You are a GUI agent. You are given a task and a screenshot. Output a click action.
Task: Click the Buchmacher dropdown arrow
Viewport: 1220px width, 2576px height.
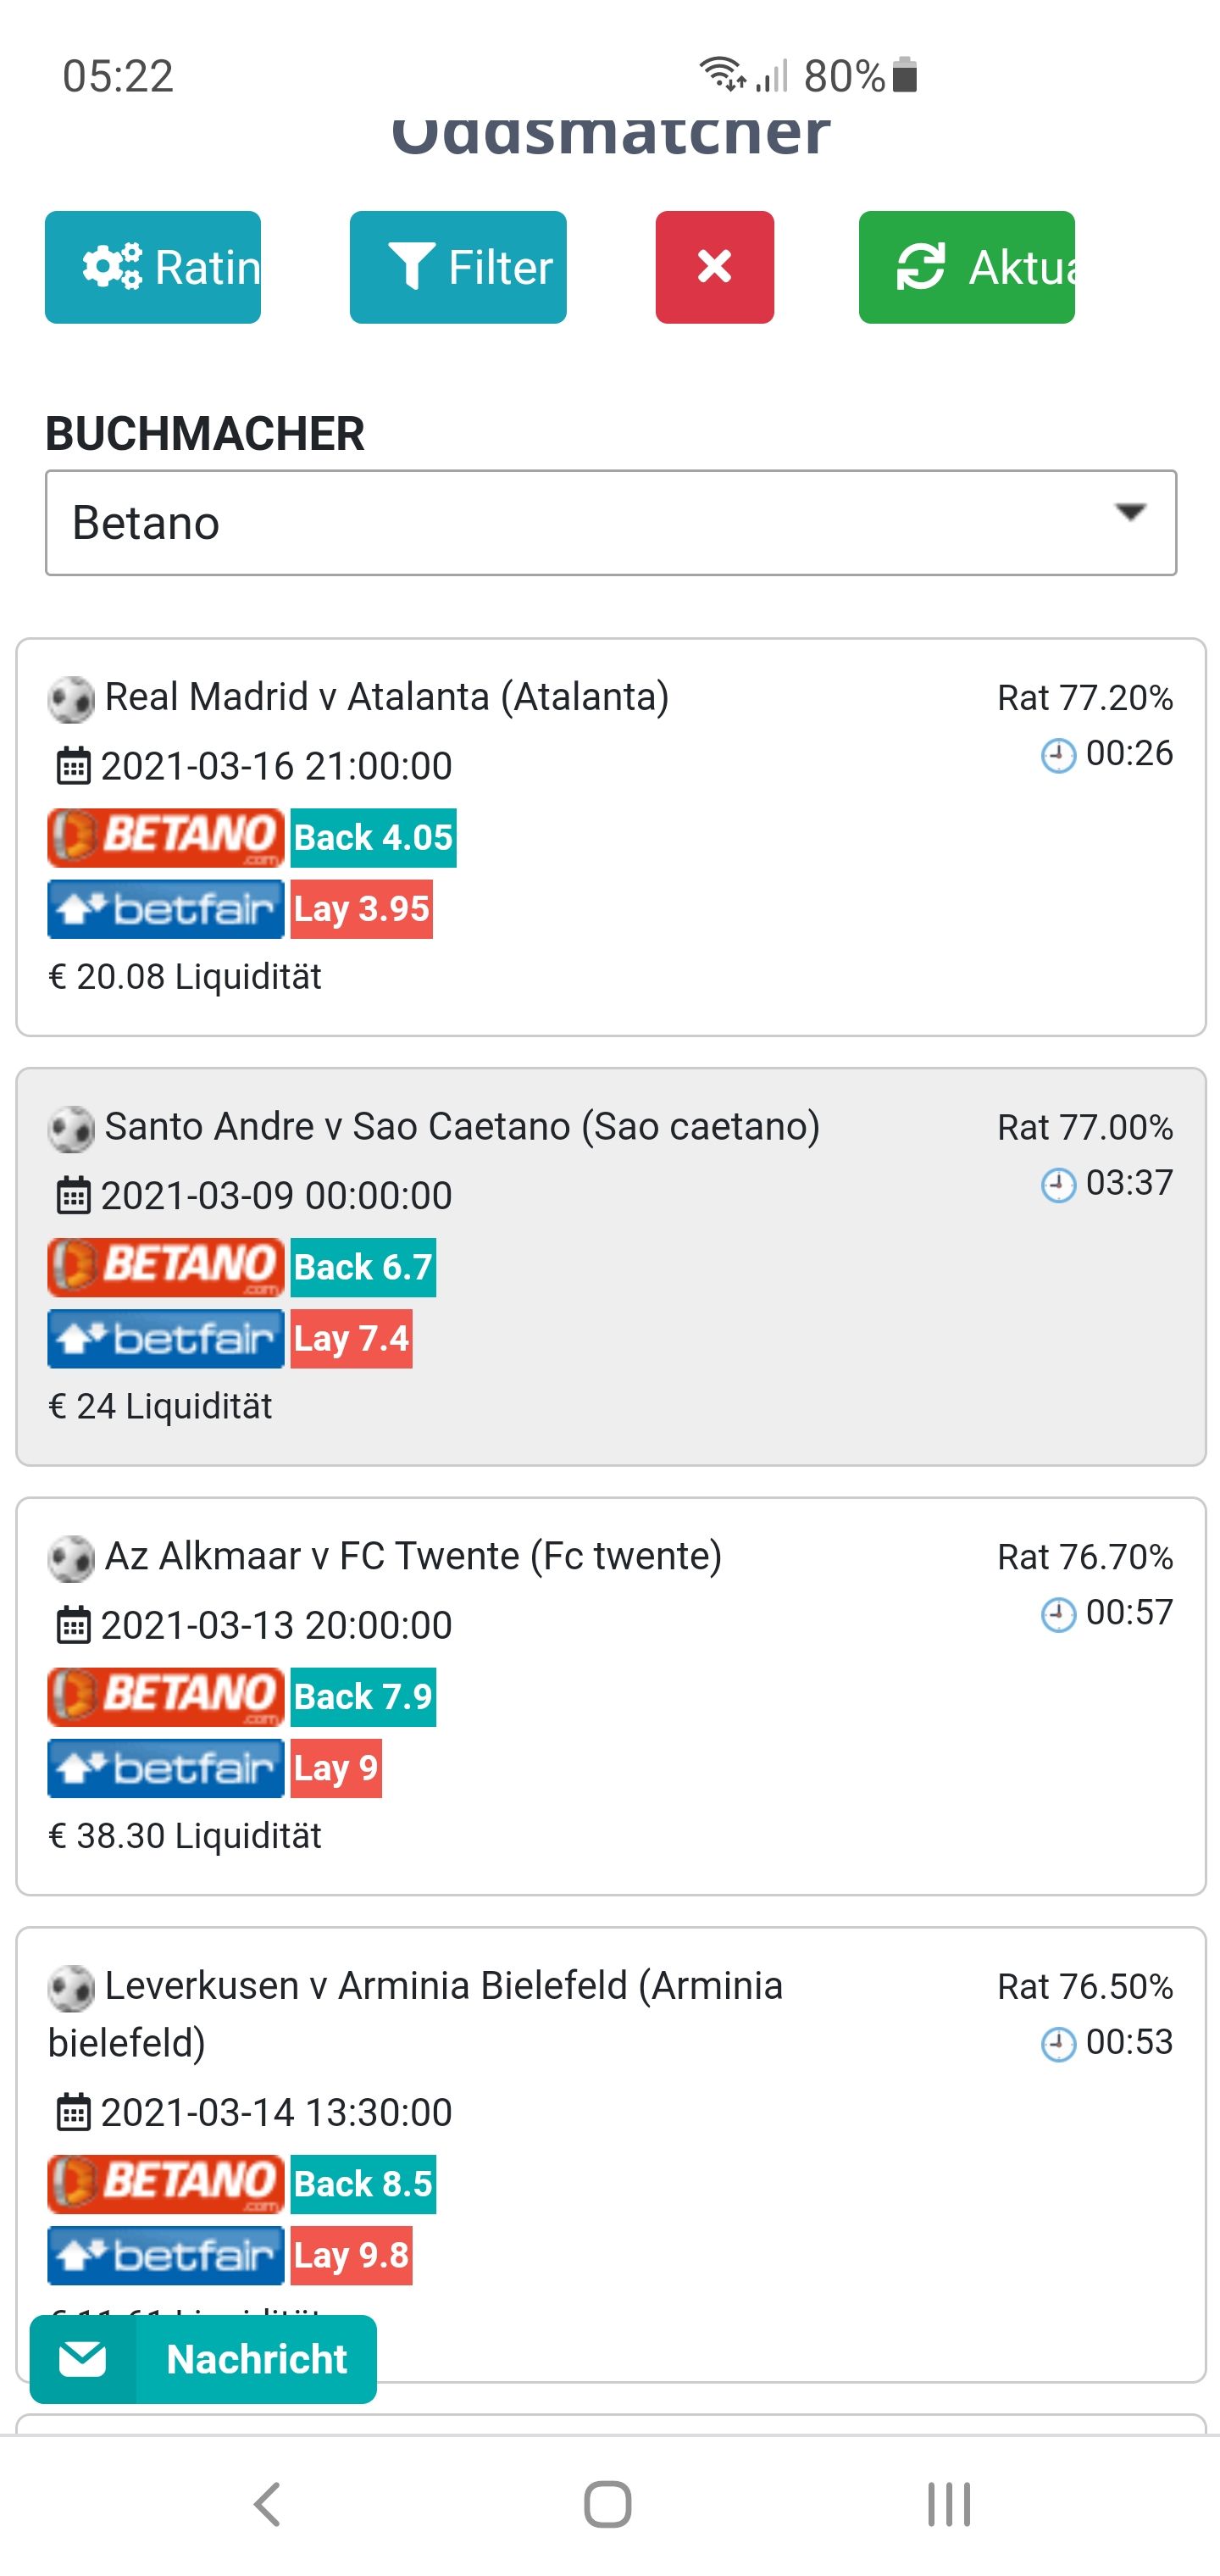click(x=1130, y=513)
